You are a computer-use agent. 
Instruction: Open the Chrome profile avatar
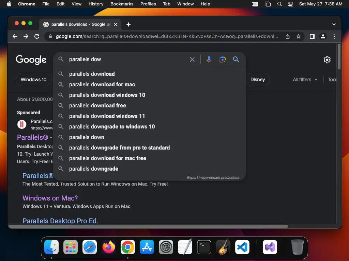323,36
